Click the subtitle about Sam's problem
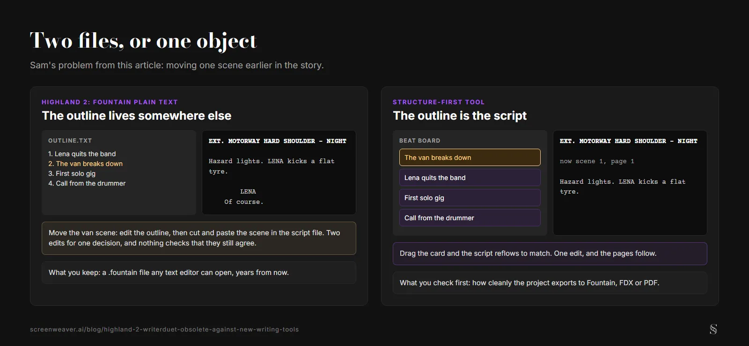 (x=177, y=65)
